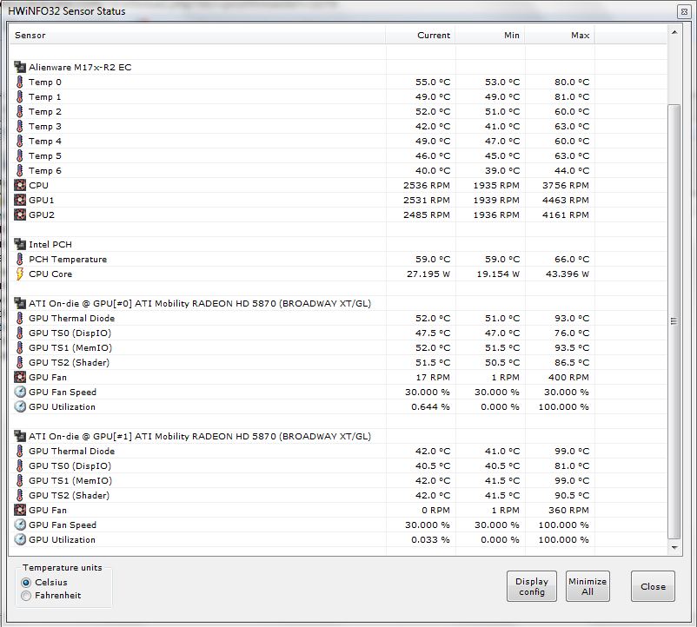697x627 pixels.
Task: Click the 90.5 °C max value of GPU[#1] TS2
Action: click(x=572, y=495)
